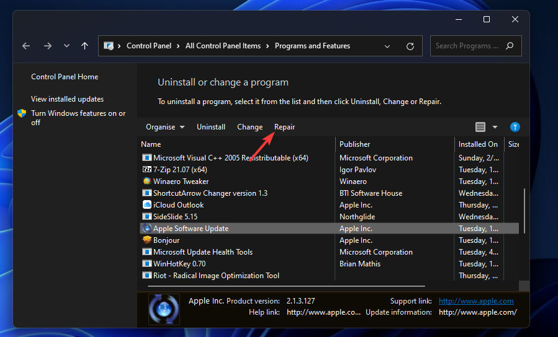Click the large Apple Software Update thumbnail
Screen dimensions: 558x337
pos(164,309)
